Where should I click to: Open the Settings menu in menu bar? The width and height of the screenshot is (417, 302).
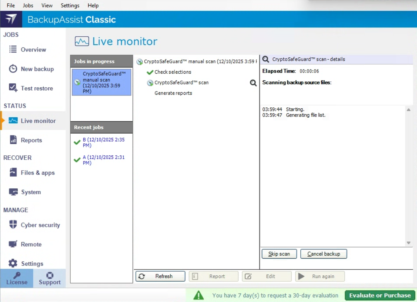point(70,6)
